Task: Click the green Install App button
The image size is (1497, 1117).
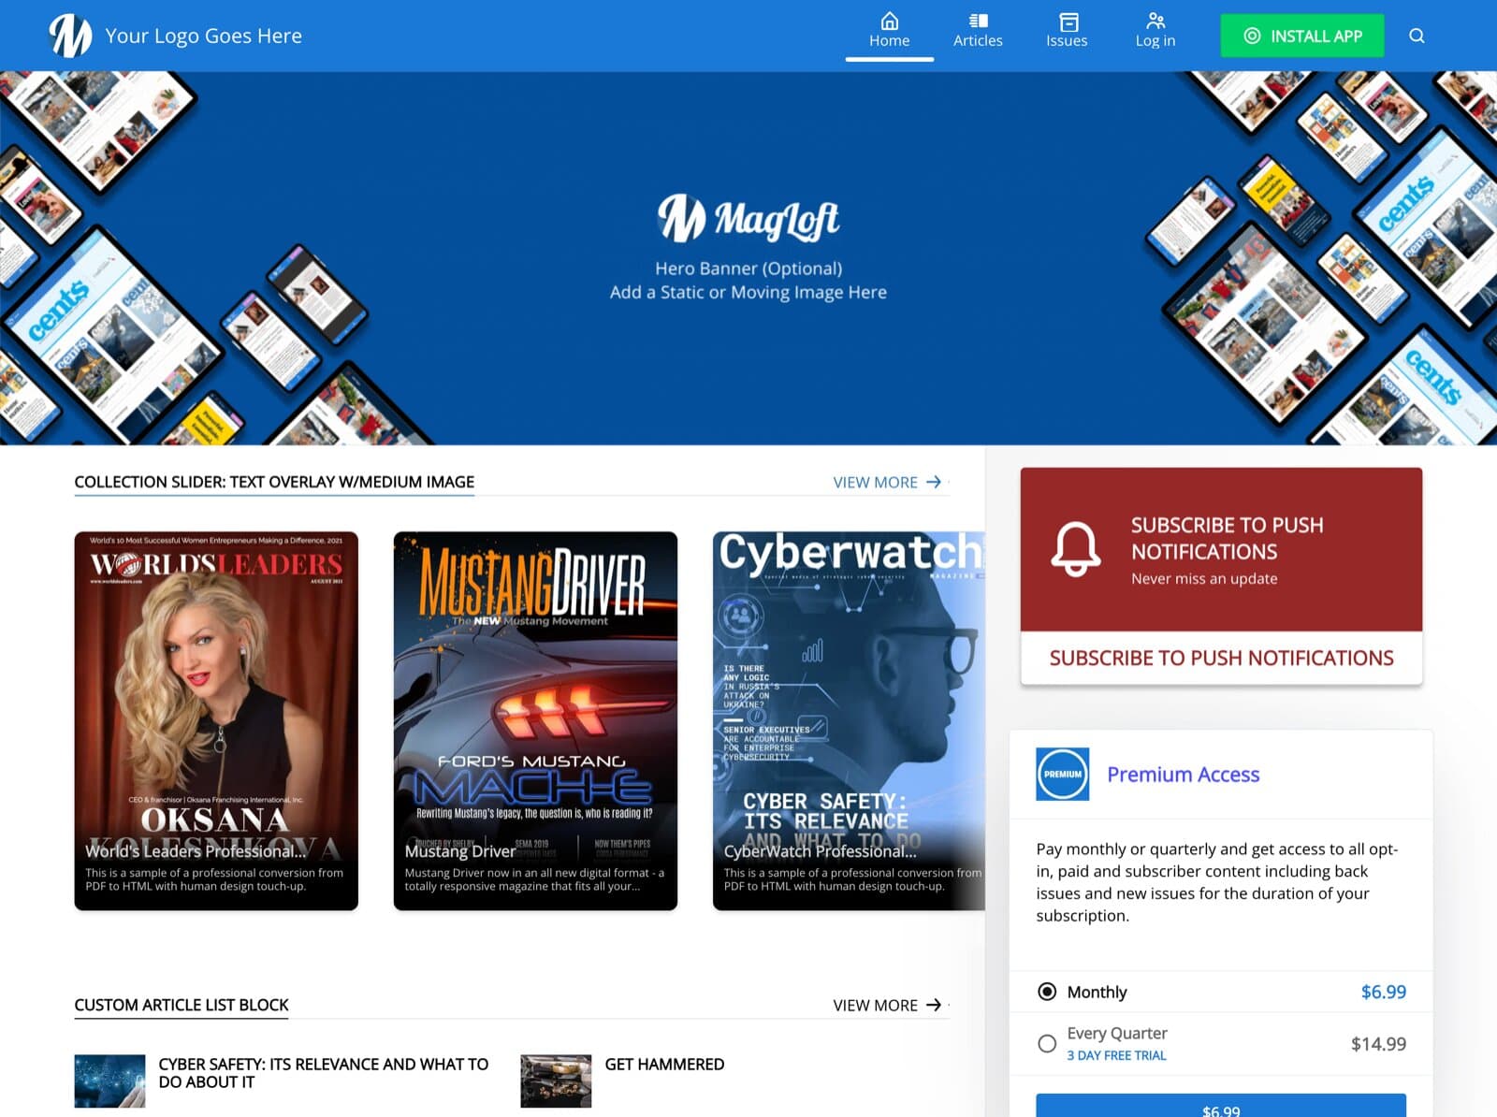Action: 1302,36
